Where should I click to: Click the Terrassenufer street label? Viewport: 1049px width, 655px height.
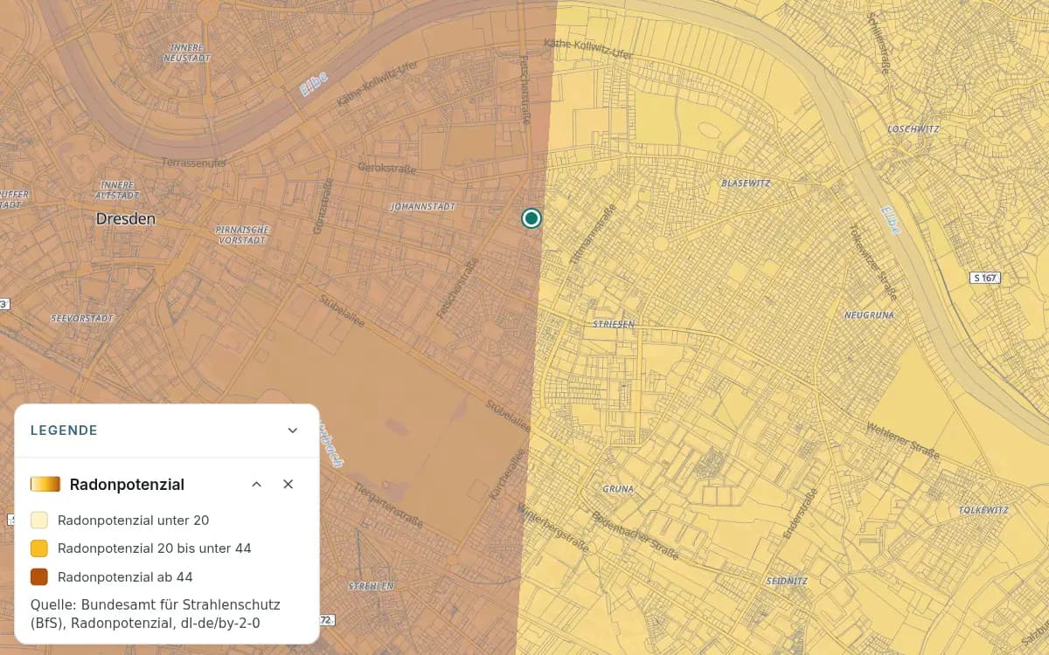pyautogui.click(x=193, y=162)
